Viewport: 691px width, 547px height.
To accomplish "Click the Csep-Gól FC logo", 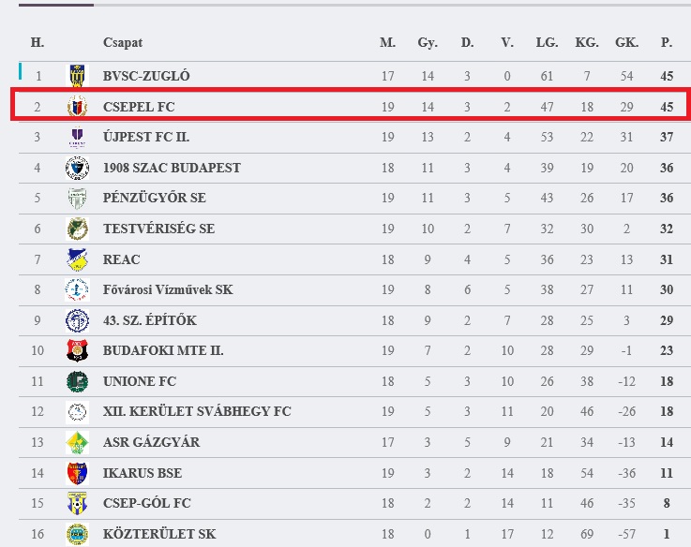I will coord(77,503).
